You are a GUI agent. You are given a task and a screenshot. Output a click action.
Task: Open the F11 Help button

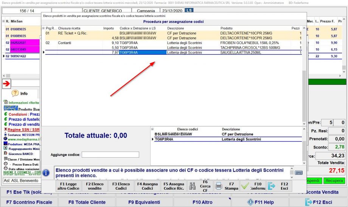click(260, 202)
